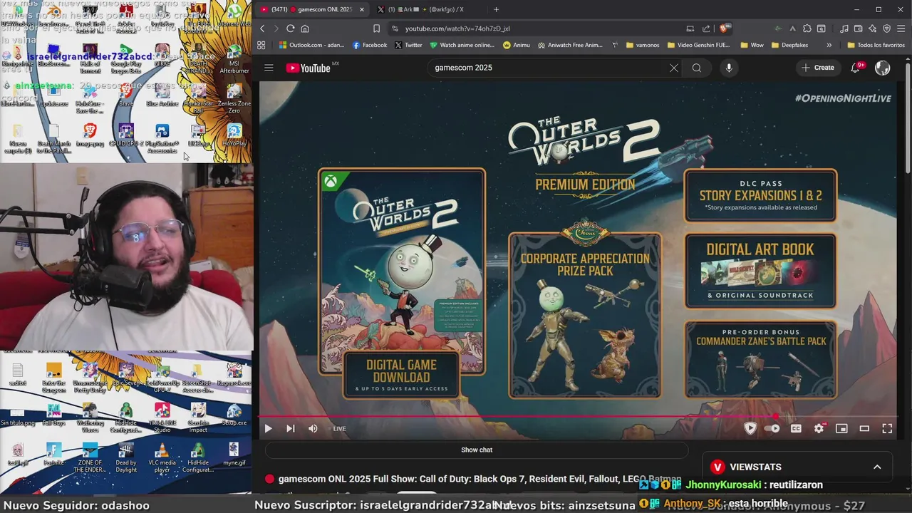The height and width of the screenshot is (513, 912).
Task: Jump to LIVE position
Action: (339, 428)
